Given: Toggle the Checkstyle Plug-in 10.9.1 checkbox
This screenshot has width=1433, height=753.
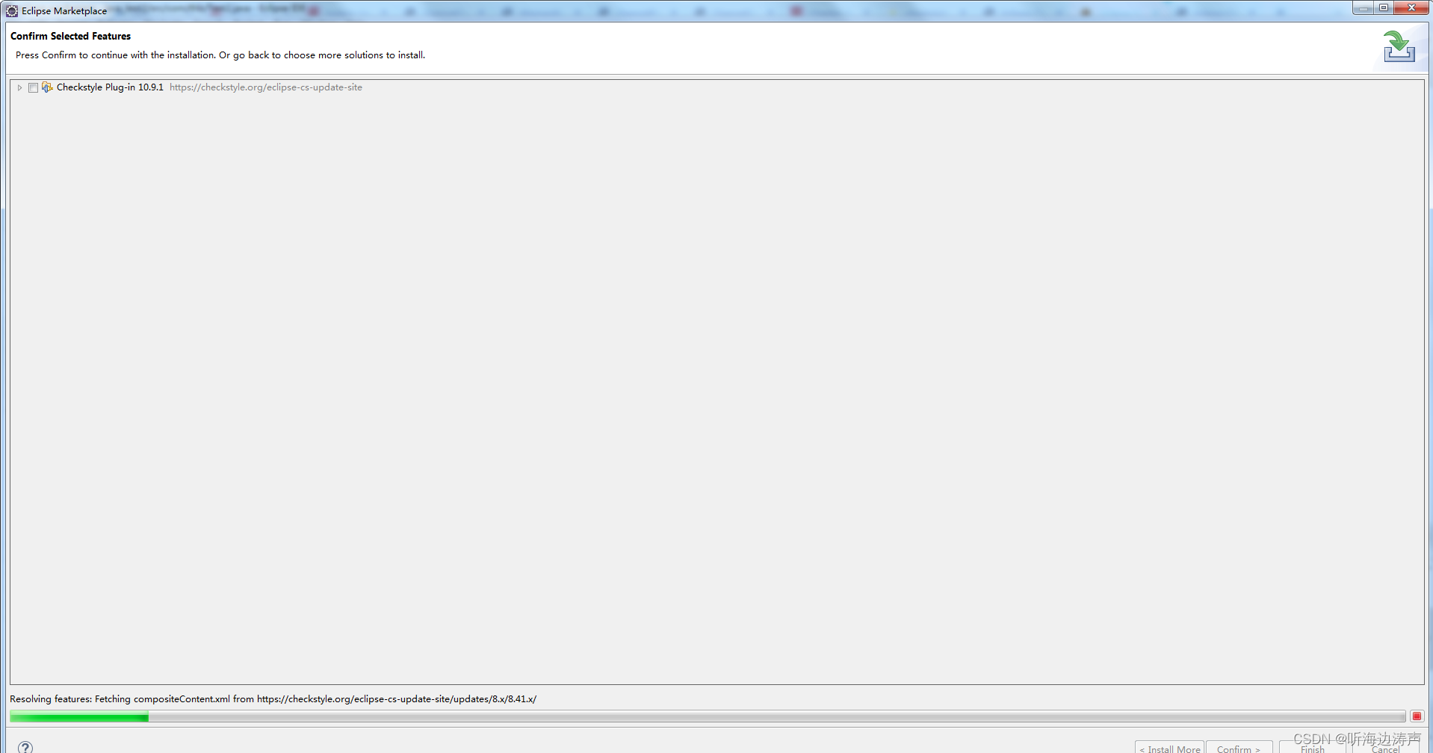Looking at the screenshot, I should [33, 87].
